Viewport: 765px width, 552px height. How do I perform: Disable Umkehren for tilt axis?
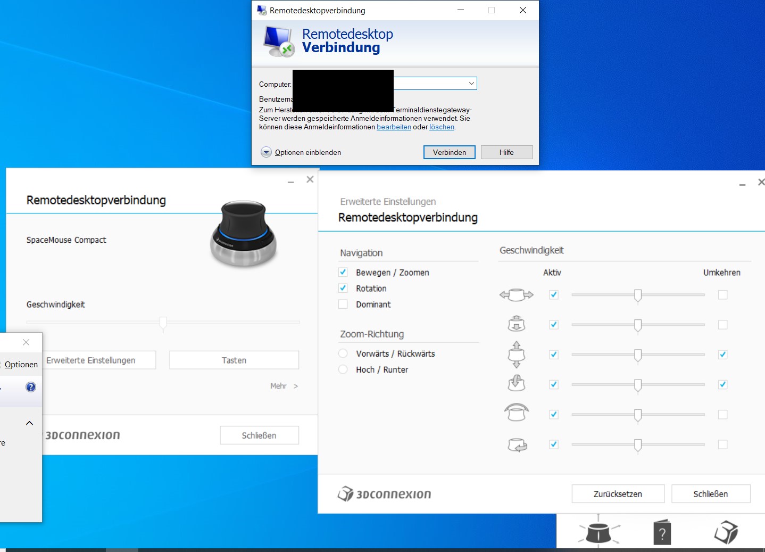(x=722, y=384)
